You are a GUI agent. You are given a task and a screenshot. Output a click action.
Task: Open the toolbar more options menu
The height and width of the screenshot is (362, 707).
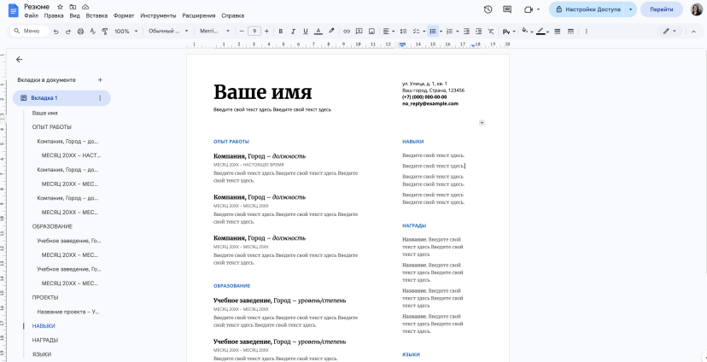[586, 31]
